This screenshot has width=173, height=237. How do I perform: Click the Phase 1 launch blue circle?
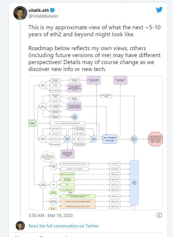point(94,139)
